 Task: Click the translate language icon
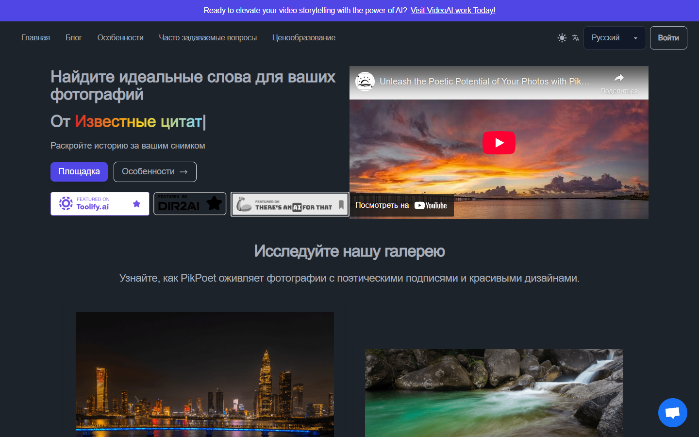coord(576,38)
